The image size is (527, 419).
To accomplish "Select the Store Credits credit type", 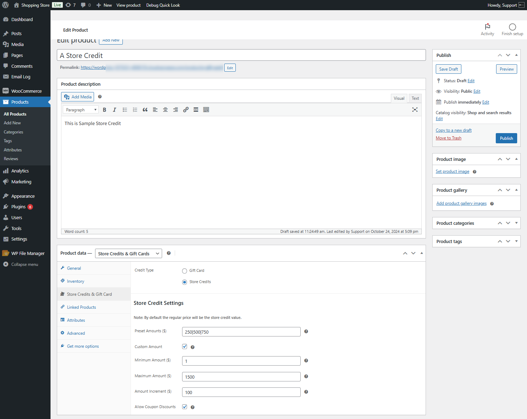I will click(185, 282).
